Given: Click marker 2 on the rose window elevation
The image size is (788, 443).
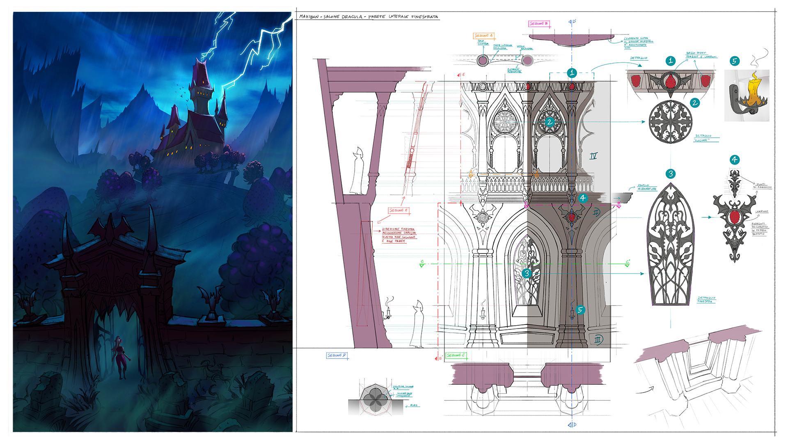Looking at the screenshot, I should tap(550, 122).
